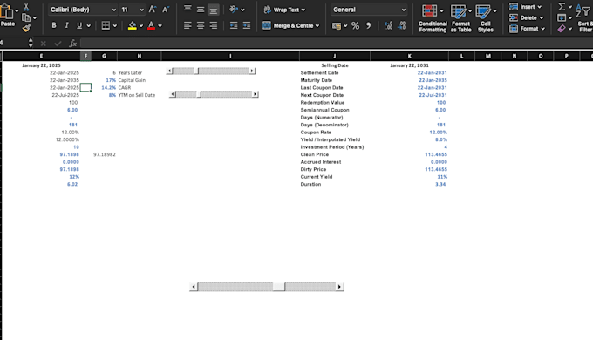Click the Clear eraser icon
The width and height of the screenshot is (593, 340).
pyautogui.click(x=562, y=29)
